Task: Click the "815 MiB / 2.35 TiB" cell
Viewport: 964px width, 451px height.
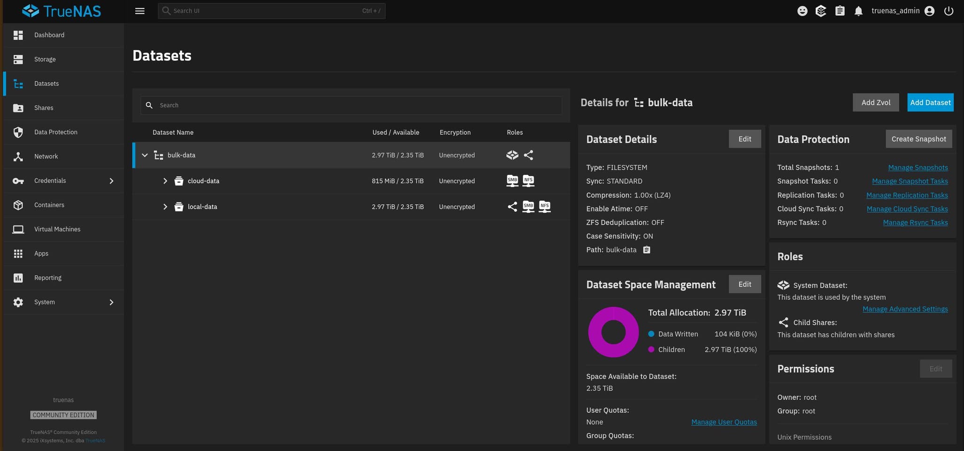Action: [x=398, y=181]
